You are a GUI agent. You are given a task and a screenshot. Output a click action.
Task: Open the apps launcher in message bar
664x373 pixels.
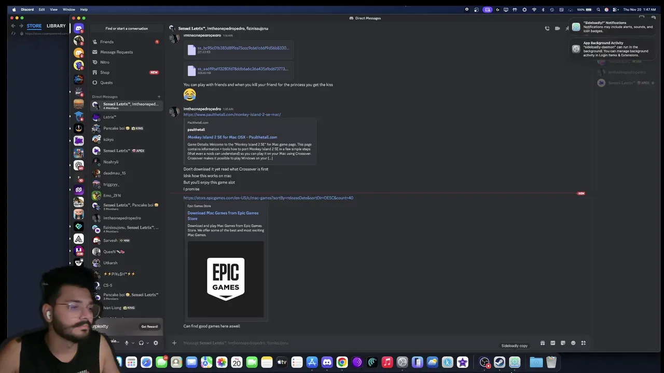tap(584, 343)
